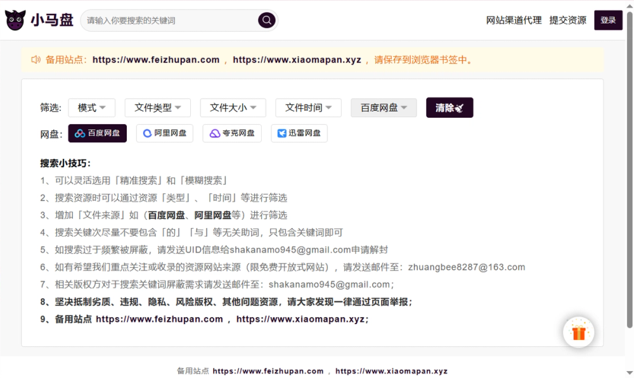Open the 文件时间 filter dropdown

(x=308, y=108)
